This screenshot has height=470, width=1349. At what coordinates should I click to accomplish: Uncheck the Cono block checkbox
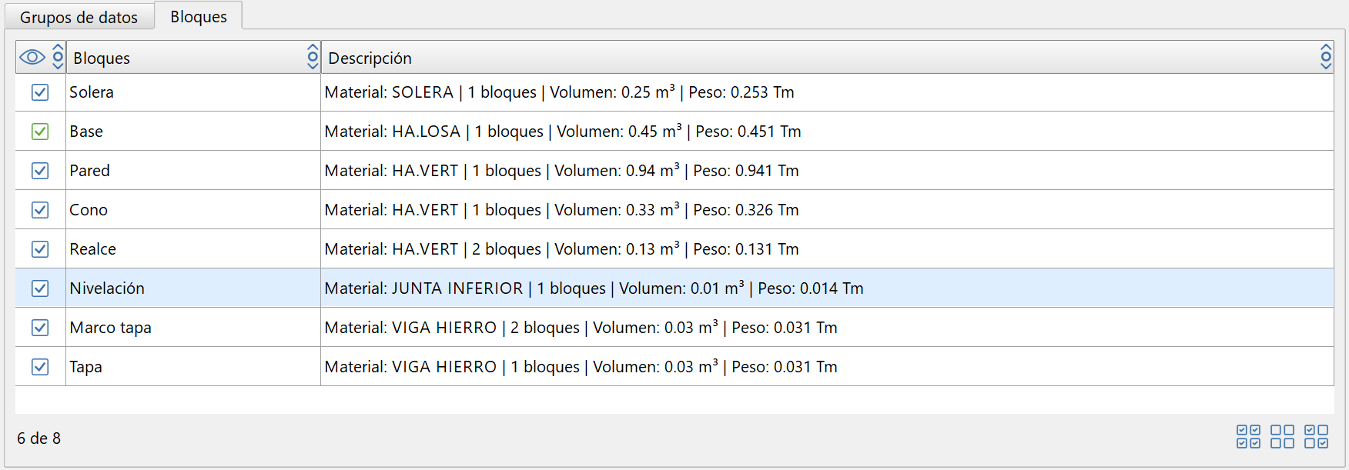pyautogui.click(x=40, y=210)
